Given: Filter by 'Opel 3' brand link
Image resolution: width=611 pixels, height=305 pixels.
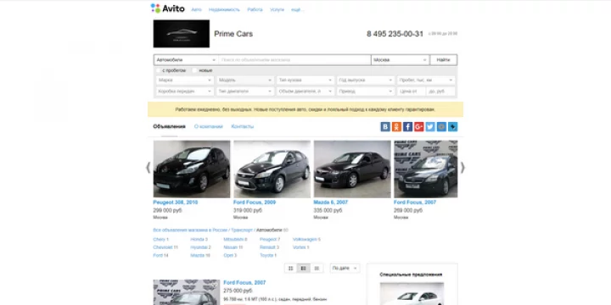Looking at the screenshot, I should pyautogui.click(x=230, y=256).
